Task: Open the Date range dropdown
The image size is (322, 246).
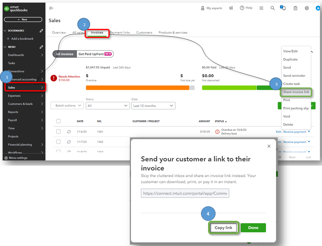Action: click(x=153, y=106)
